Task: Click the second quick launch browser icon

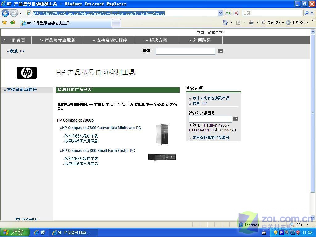Action: [x=43, y=232]
